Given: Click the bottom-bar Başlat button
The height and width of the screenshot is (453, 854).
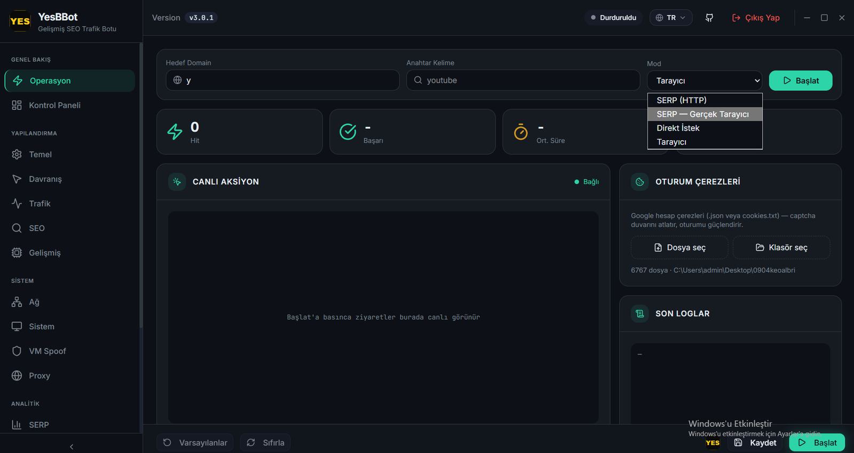Looking at the screenshot, I should 817,443.
